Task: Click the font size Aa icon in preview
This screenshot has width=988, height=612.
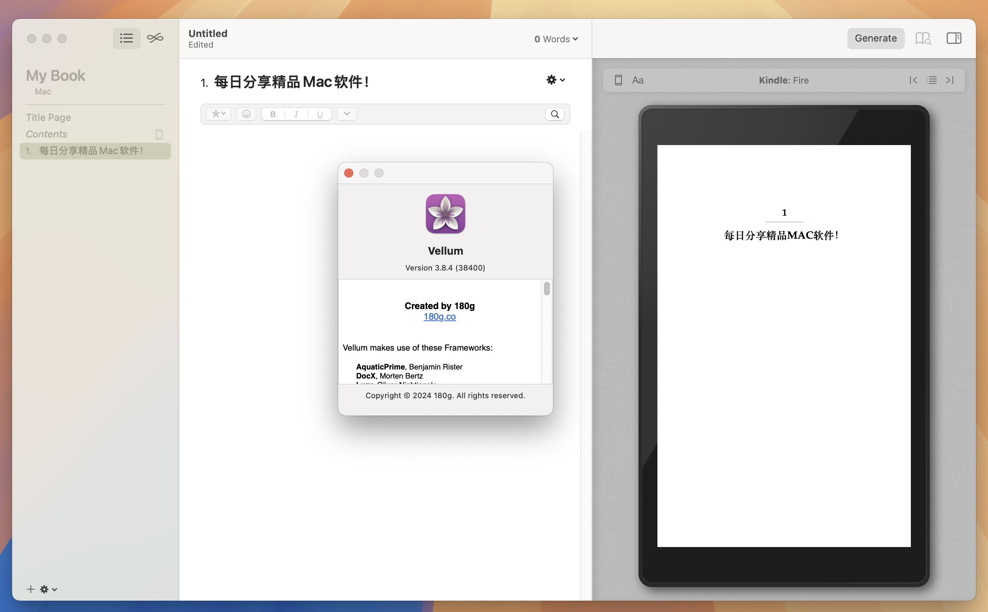Action: coord(637,80)
